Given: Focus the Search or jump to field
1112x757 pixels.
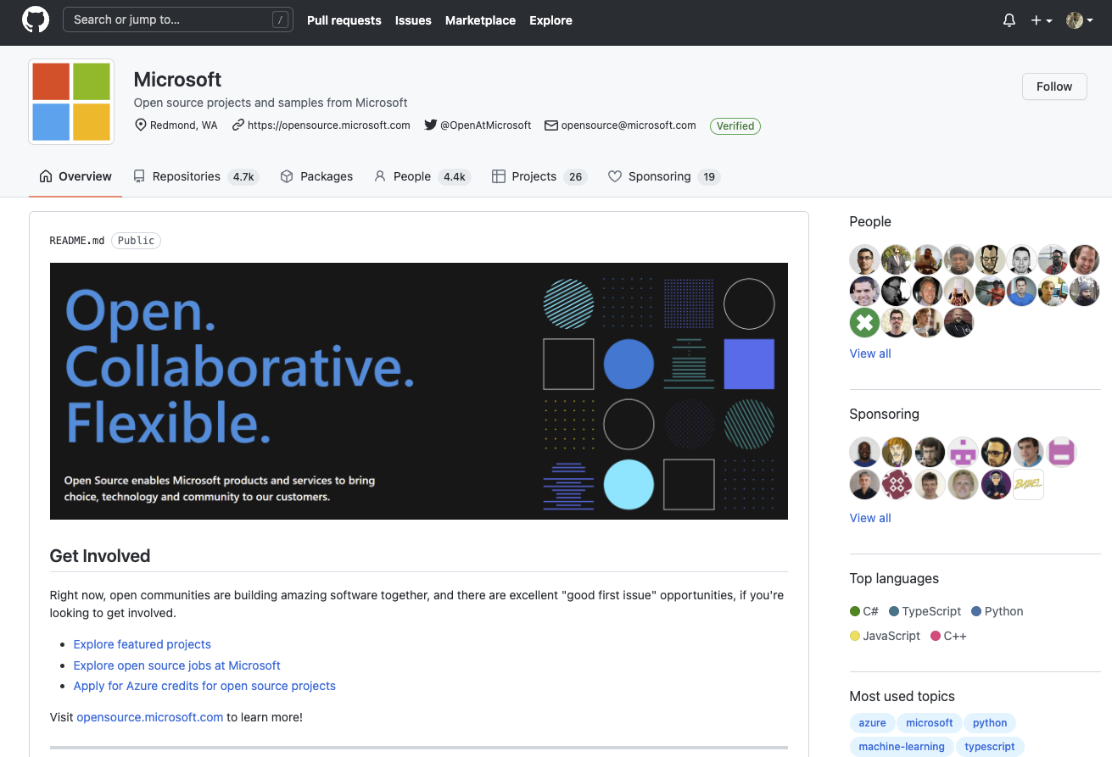Looking at the screenshot, I should pyautogui.click(x=178, y=19).
